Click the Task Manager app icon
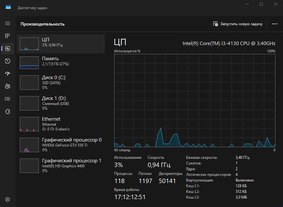Viewport: 283px width, 207px height. click(8, 7)
